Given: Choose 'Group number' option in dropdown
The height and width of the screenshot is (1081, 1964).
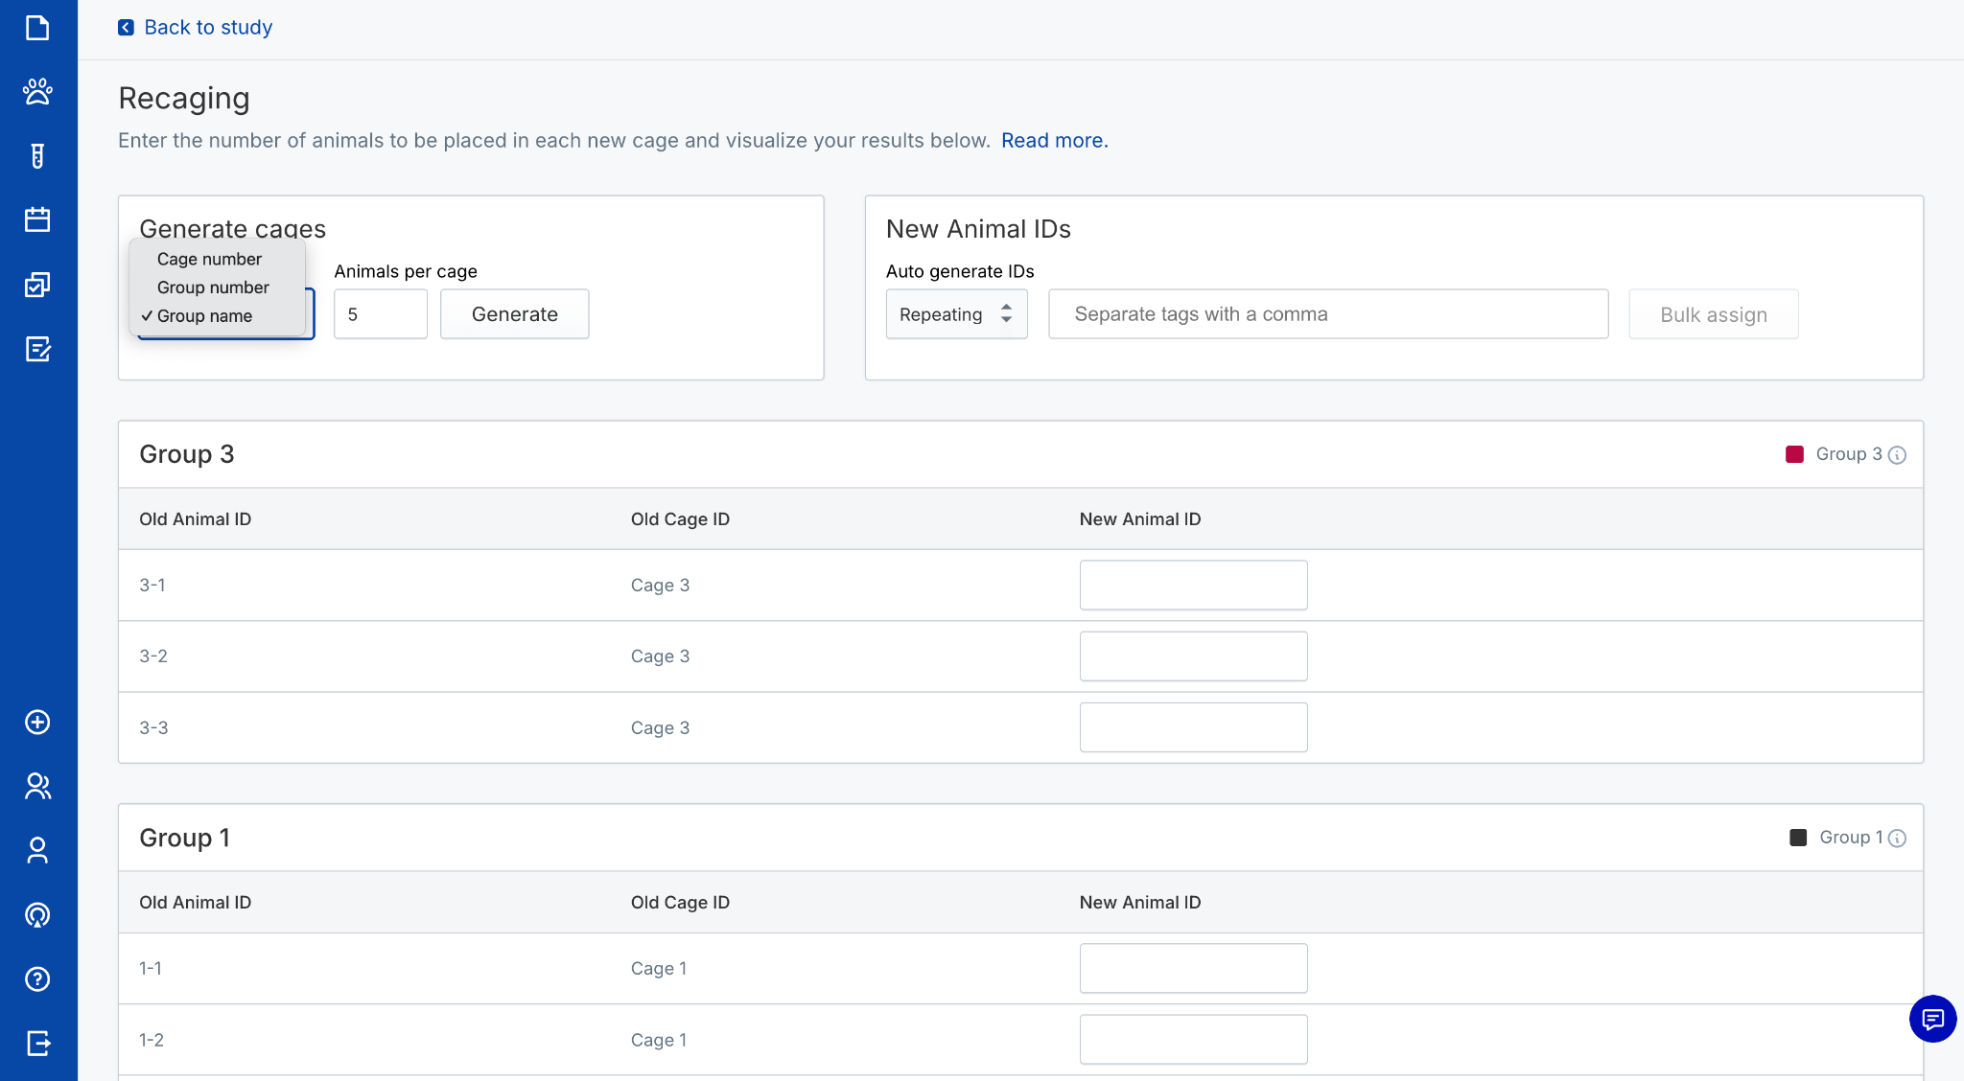Looking at the screenshot, I should [213, 287].
